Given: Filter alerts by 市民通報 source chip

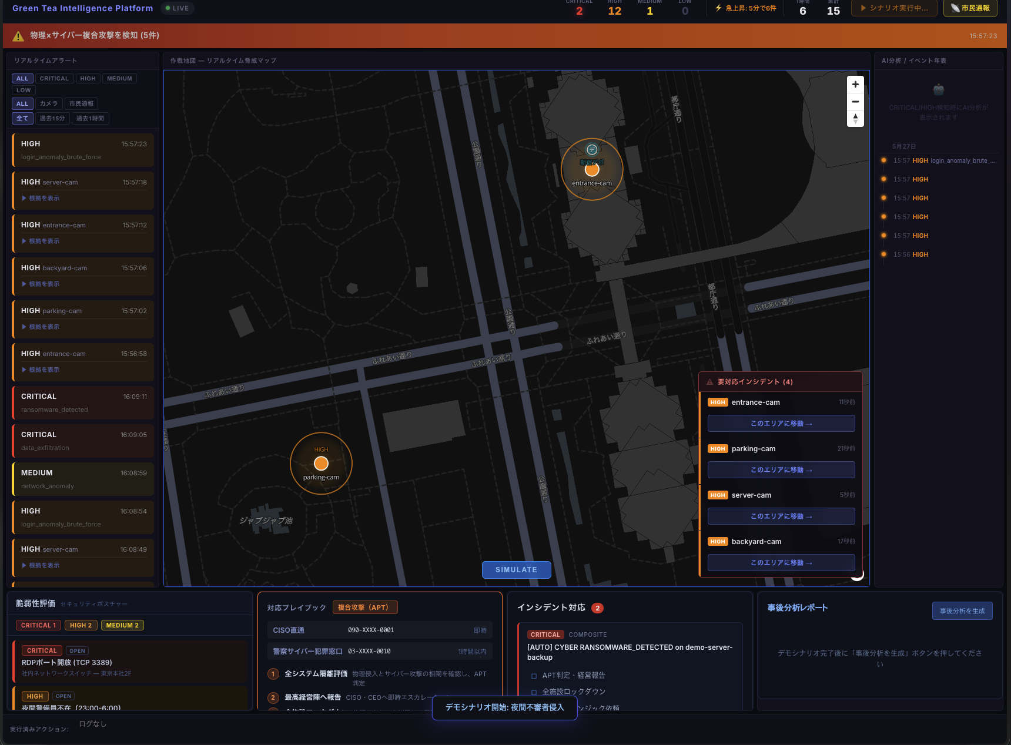Looking at the screenshot, I should pos(81,104).
